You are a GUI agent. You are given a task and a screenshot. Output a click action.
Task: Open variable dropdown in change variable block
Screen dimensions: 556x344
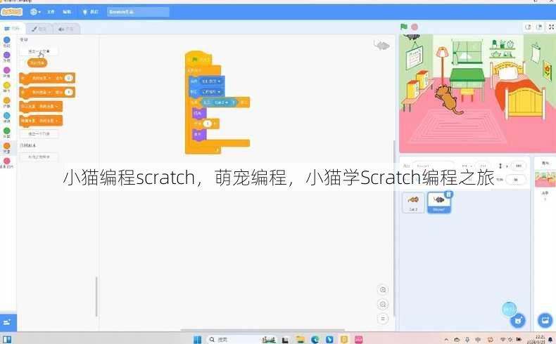(x=42, y=92)
